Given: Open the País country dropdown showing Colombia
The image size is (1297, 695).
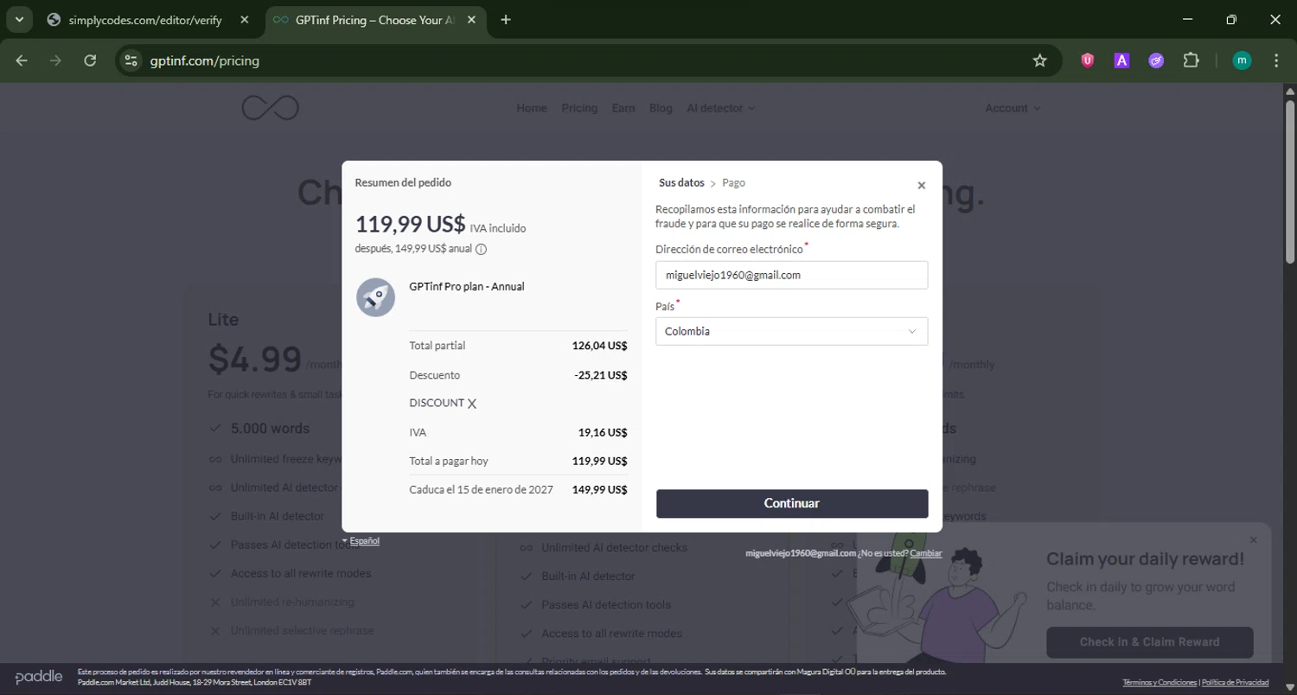Looking at the screenshot, I should pyautogui.click(x=792, y=331).
